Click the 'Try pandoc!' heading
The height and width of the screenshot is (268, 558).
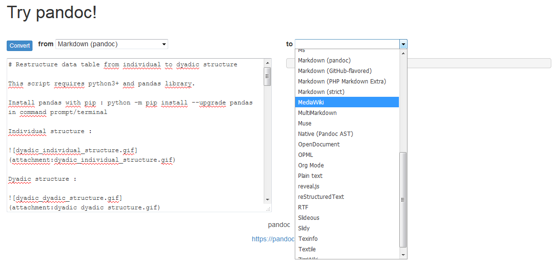pyautogui.click(x=52, y=13)
